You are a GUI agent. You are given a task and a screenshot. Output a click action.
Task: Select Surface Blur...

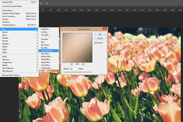click(x=49, y=68)
